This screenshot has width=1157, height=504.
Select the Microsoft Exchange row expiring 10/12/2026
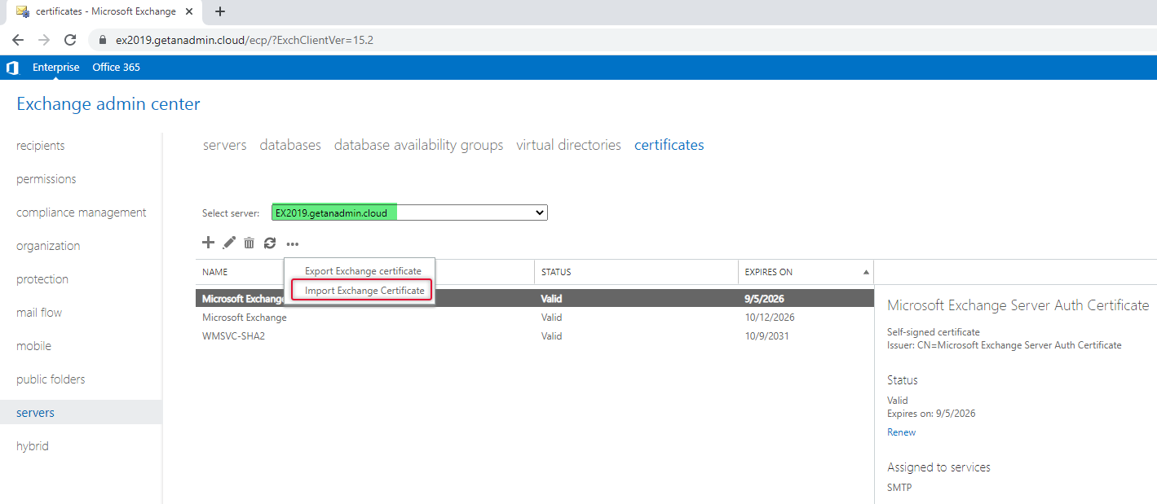[x=534, y=318]
